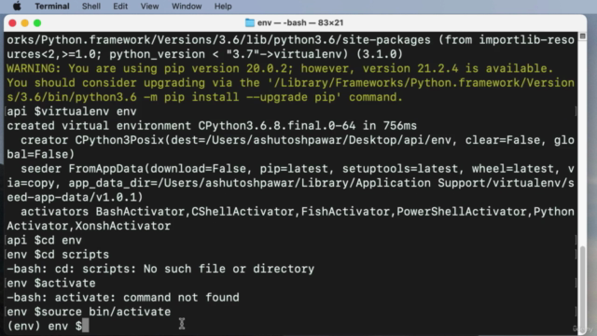Click the 'api $virtualenv env' command line
This screenshot has width=597, height=336.
pos(72,111)
